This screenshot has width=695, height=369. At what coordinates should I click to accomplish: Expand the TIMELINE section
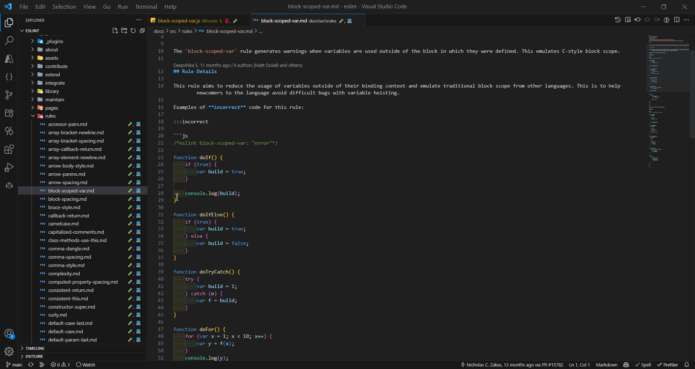(83, 348)
